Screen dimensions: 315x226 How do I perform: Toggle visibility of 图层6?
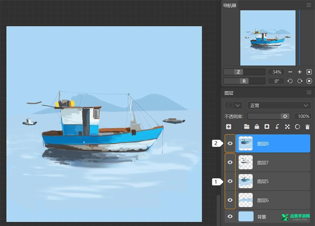click(230, 200)
